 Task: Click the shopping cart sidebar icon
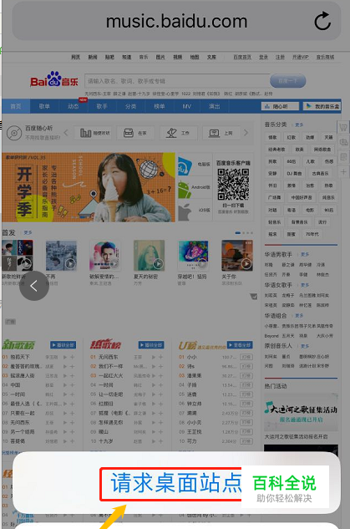pos(343,128)
